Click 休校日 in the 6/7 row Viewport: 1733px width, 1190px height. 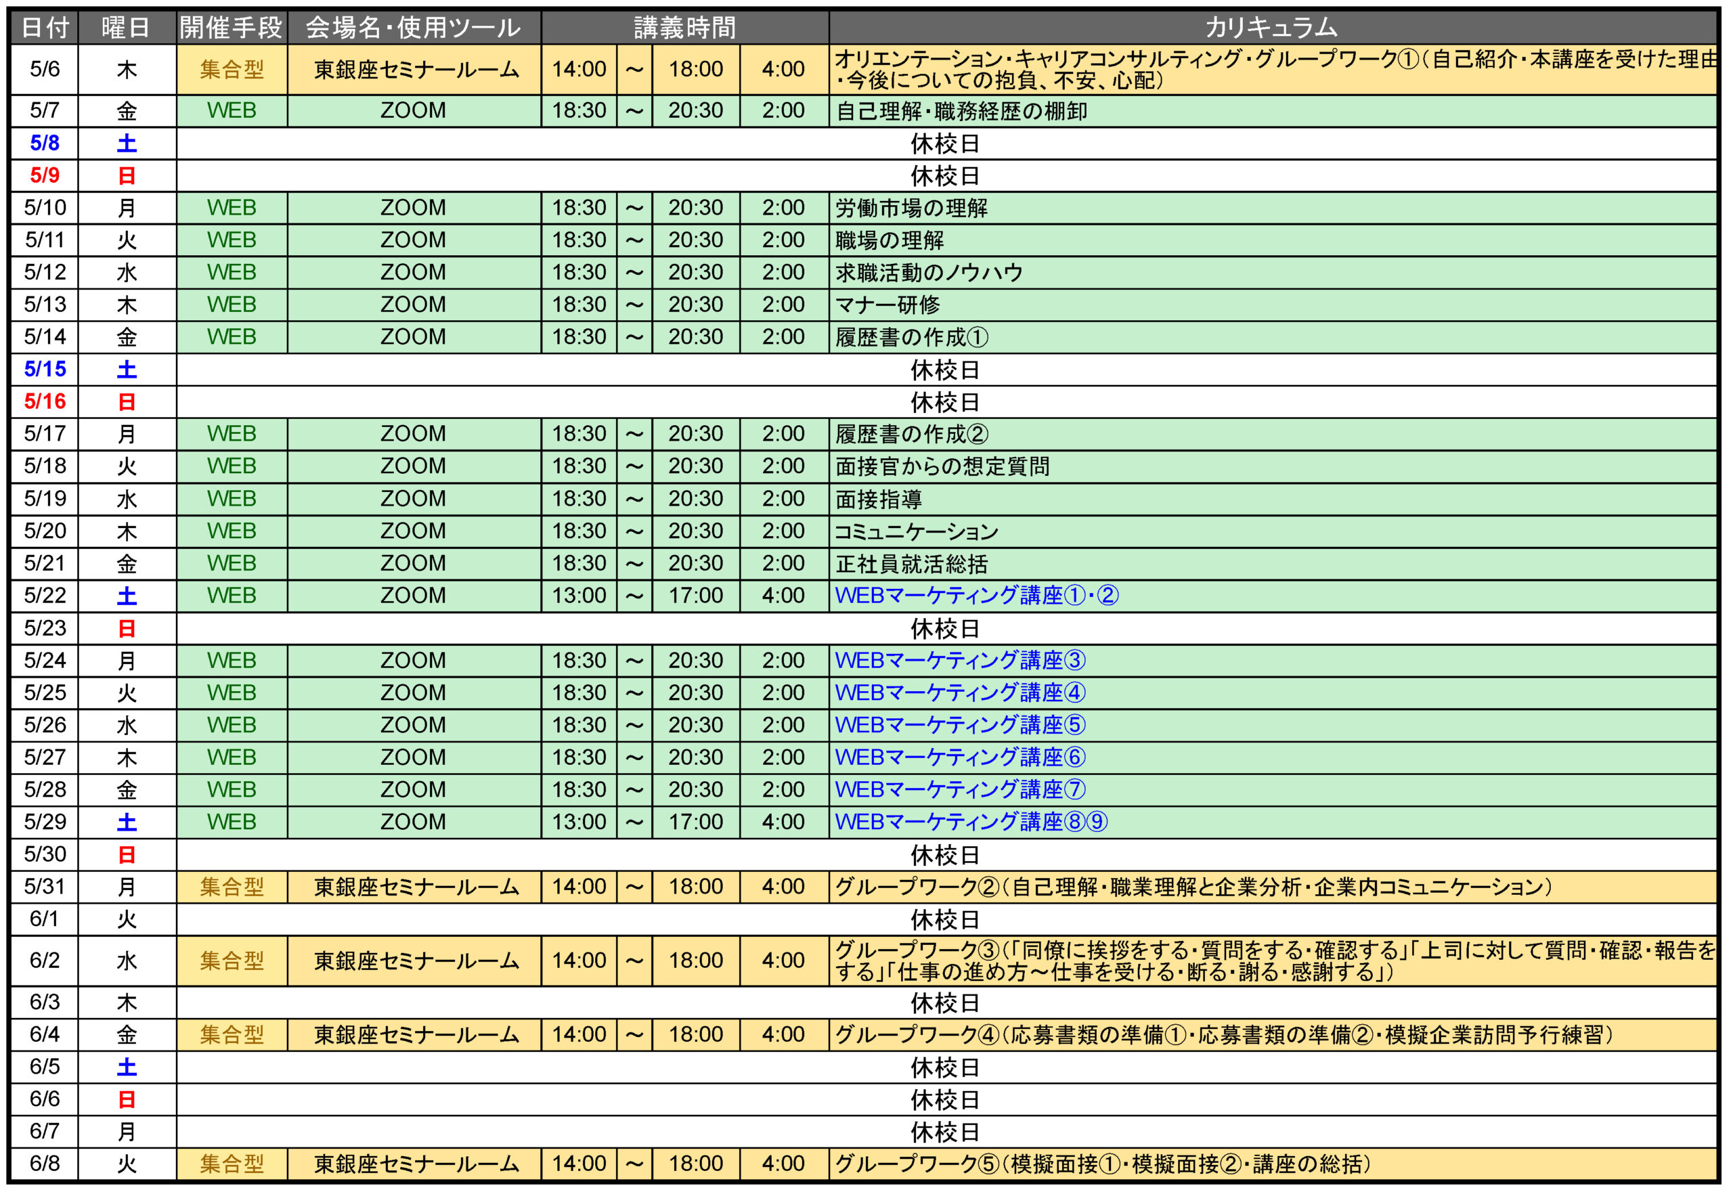coord(946,1132)
